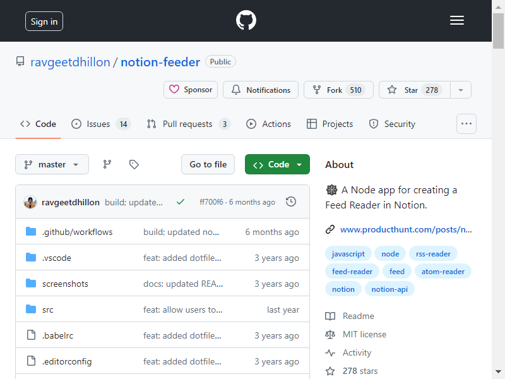Viewport: 505px width, 379px height.
Task: Open the master branch dropdown
Action: 52,164
